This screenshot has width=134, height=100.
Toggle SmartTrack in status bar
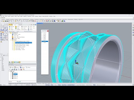click(64, 85)
